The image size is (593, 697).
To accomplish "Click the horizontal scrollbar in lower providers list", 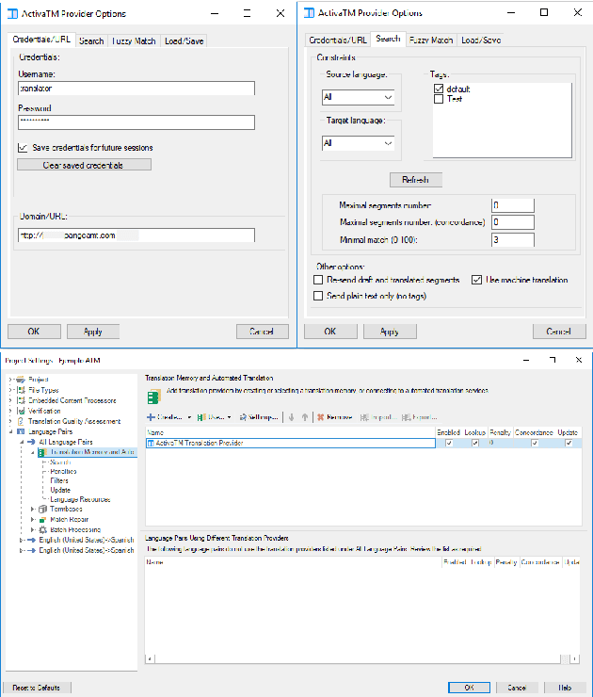I will coord(362,658).
